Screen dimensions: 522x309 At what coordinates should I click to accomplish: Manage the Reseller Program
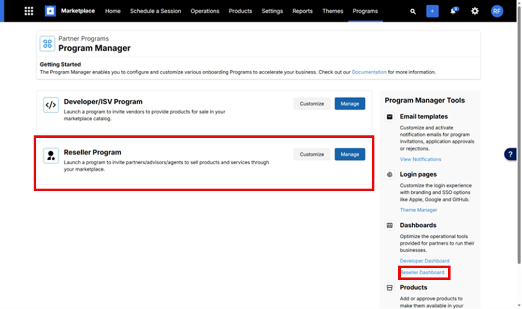coord(350,154)
